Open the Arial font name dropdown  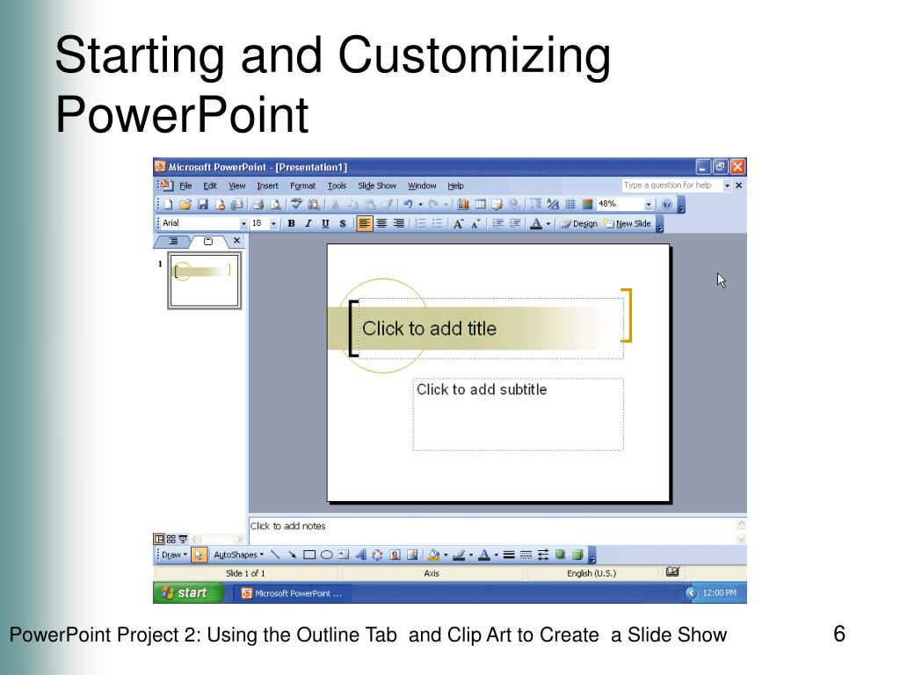pyautogui.click(x=244, y=224)
